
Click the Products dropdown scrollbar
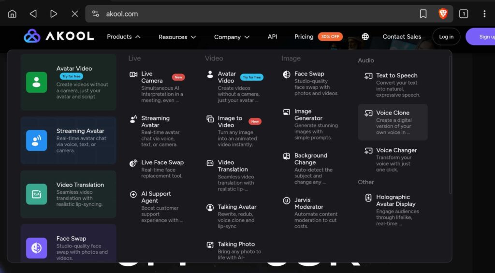pos(451,125)
